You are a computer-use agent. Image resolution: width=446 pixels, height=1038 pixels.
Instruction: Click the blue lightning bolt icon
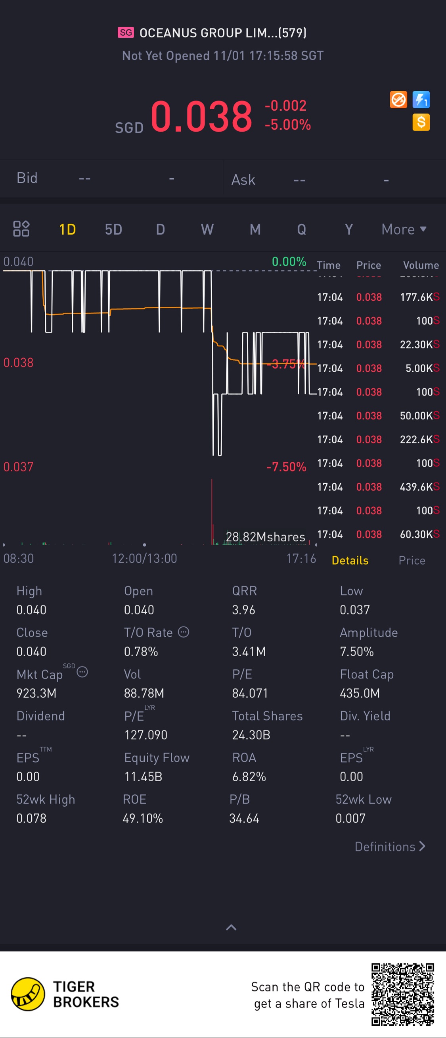(x=421, y=100)
